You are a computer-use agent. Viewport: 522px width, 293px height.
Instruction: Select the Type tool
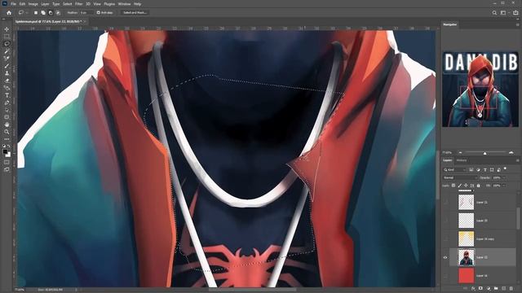tap(7, 95)
